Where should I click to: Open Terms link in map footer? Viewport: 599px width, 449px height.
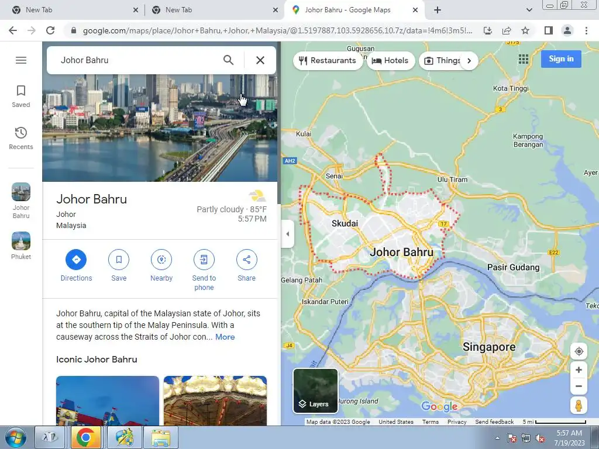pyautogui.click(x=430, y=422)
